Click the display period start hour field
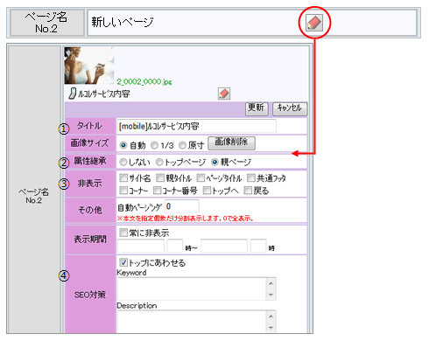This screenshot has height=341, width=429. pos(175,246)
